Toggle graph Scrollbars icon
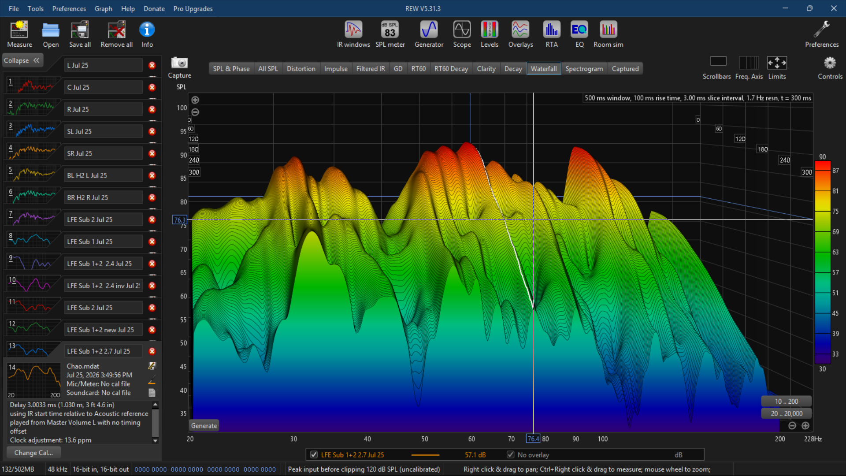846x476 pixels. [718, 62]
